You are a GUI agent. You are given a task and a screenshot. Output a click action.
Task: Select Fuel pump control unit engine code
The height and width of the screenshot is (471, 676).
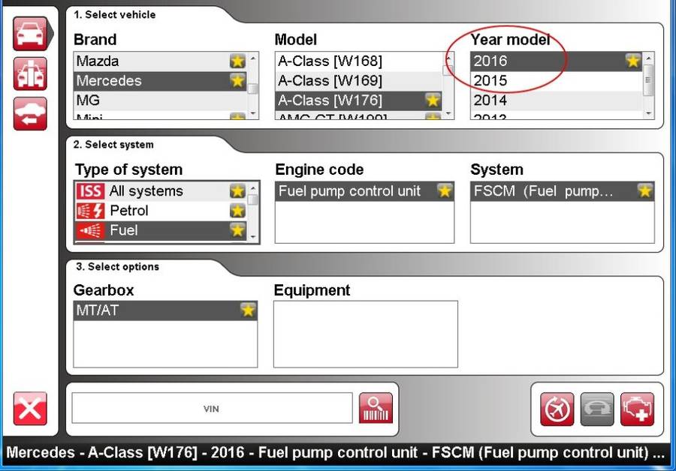(364, 191)
